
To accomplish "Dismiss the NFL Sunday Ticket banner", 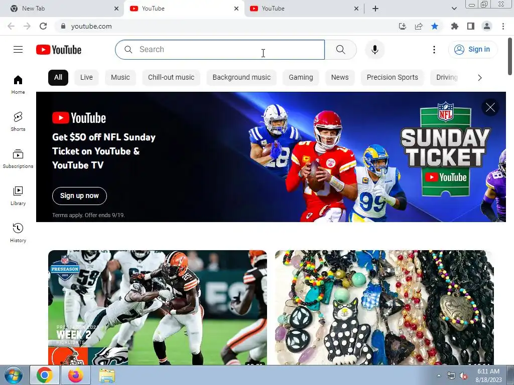I will [x=490, y=107].
